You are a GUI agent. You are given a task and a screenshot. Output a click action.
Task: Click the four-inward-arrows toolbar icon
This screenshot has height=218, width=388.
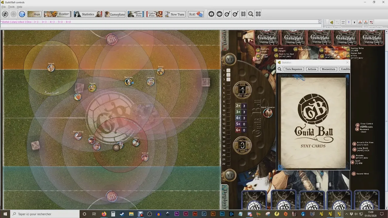(x=243, y=14)
